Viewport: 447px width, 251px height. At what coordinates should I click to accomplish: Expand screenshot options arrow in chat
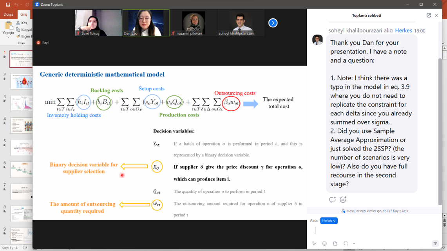point(354,244)
